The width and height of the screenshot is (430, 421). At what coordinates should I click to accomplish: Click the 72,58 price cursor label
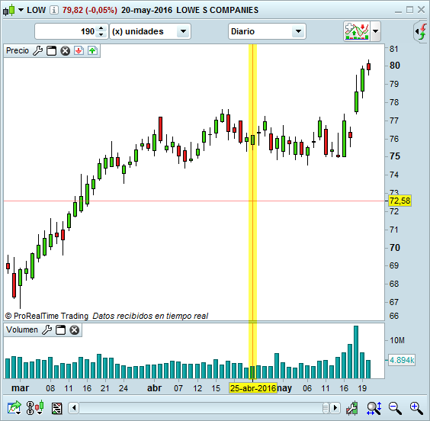pyautogui.click(x=400, y=201)
